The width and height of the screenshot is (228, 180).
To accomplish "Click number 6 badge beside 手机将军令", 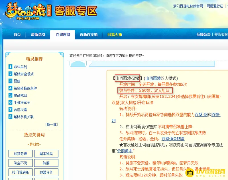I will tap(10, 103).
